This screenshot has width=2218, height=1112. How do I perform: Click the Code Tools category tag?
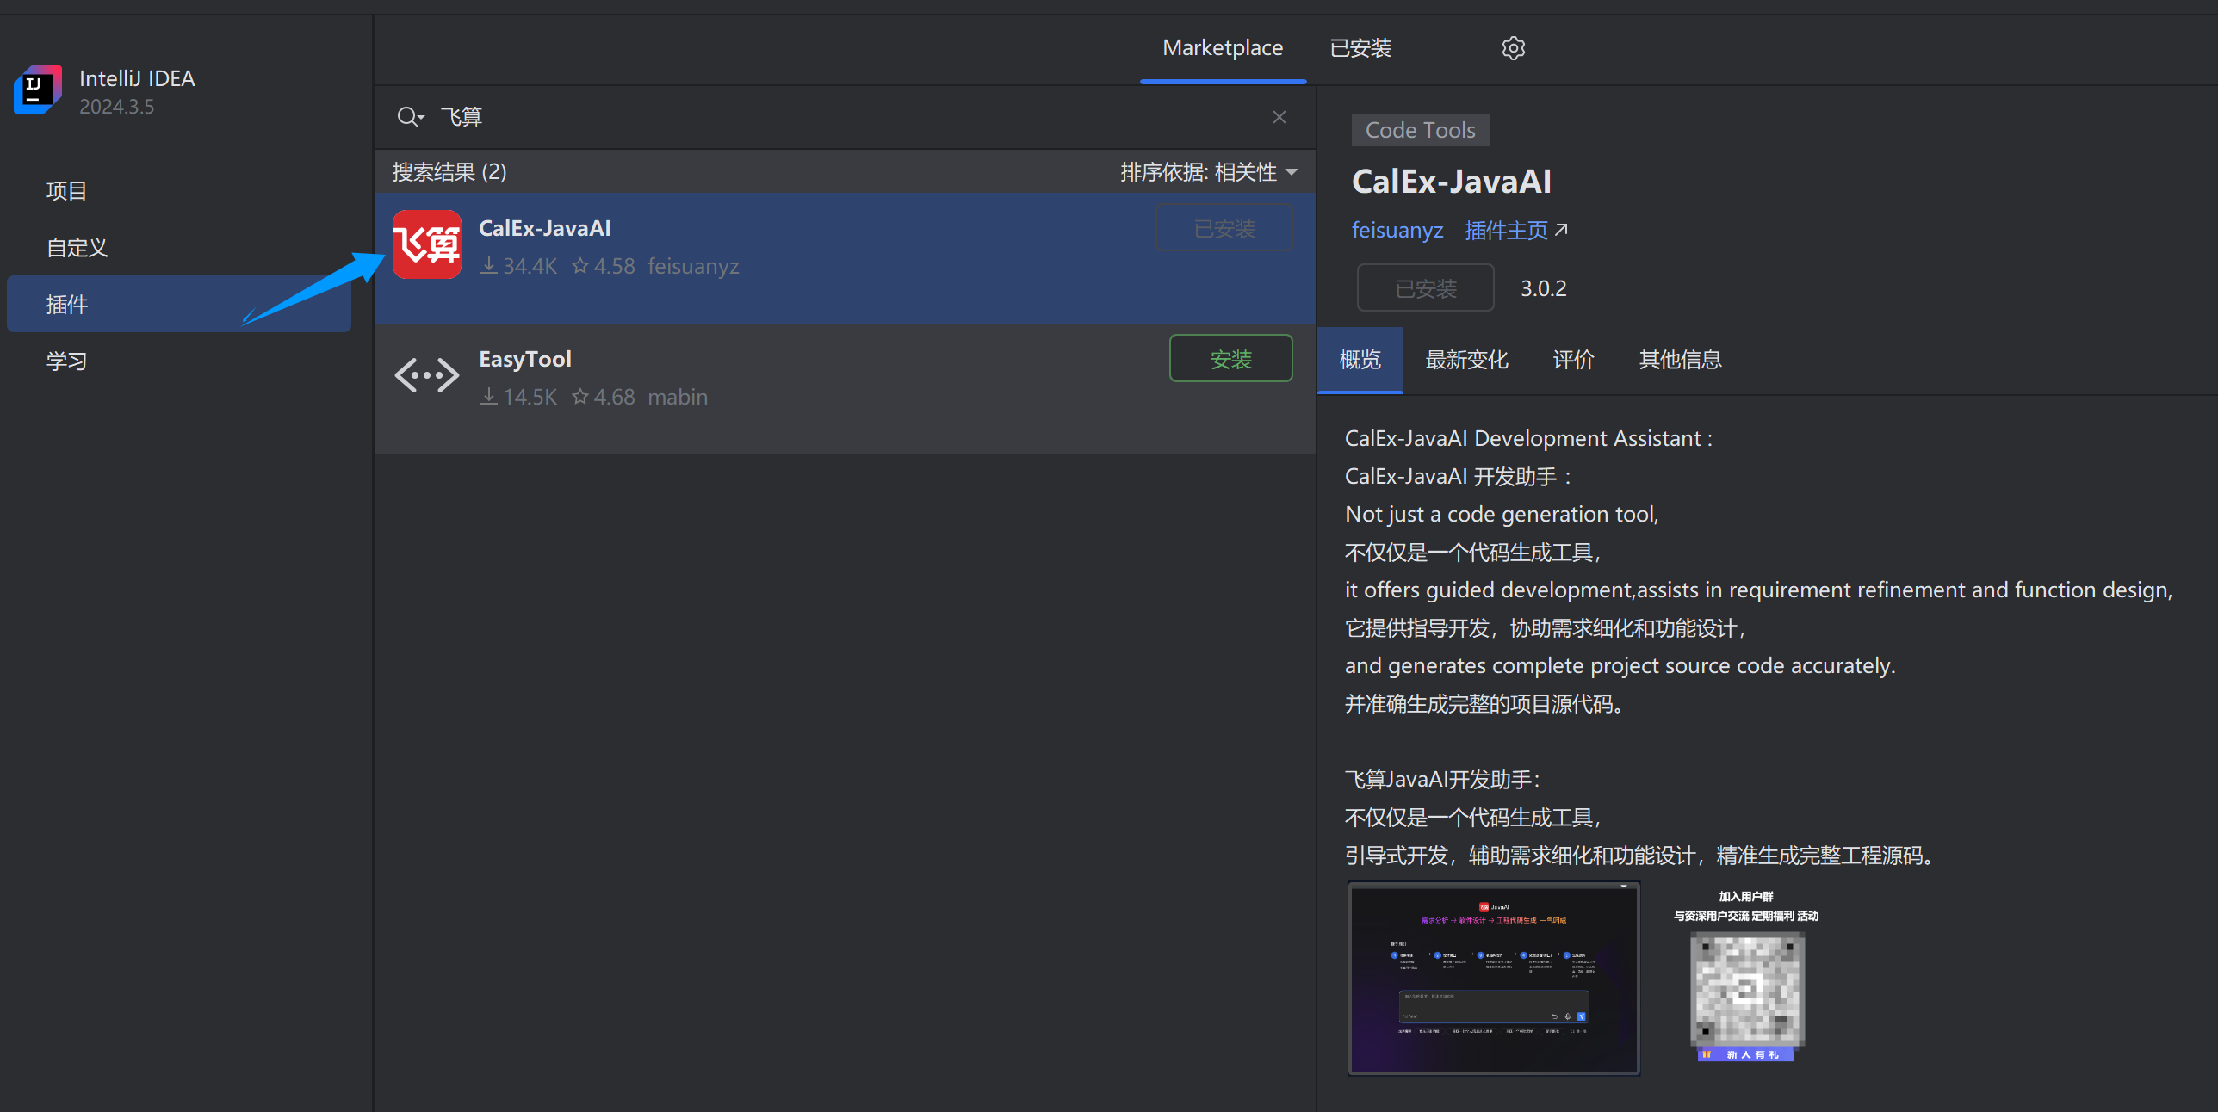click(1419, 130)
